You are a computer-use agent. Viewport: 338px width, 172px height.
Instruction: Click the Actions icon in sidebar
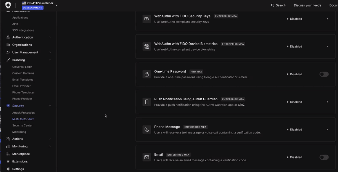click(8, 139)
